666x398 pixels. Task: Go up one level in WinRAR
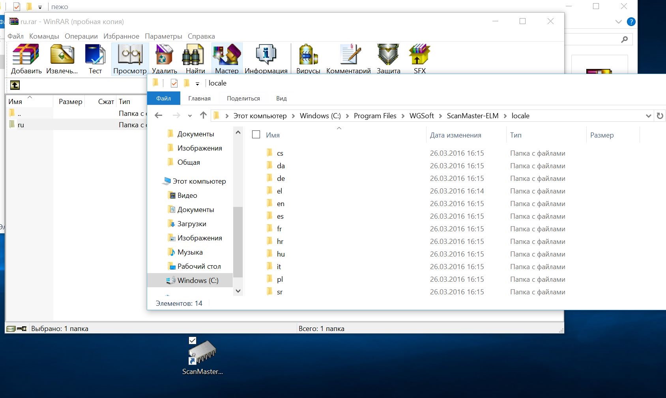click(15, 85)
